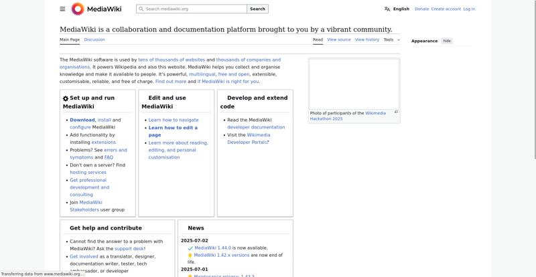The width and height of the screenshot is (536, 277).
Task: Open the FAQ link
Action: (109, 157)
